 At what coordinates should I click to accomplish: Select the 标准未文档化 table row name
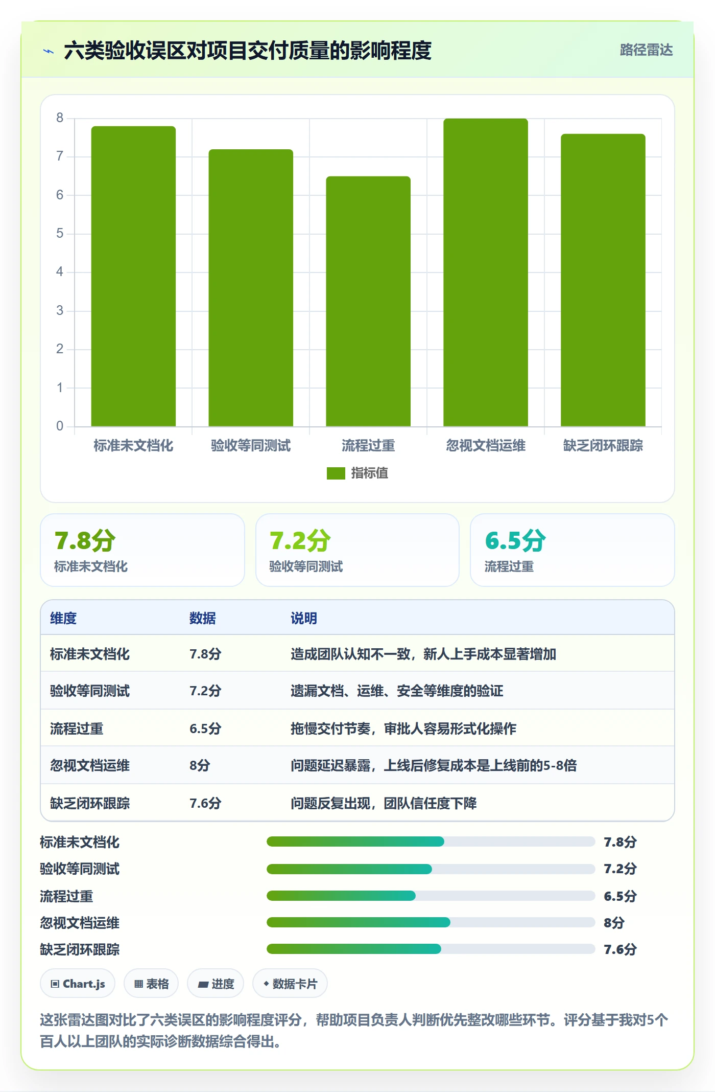point(90,654)
